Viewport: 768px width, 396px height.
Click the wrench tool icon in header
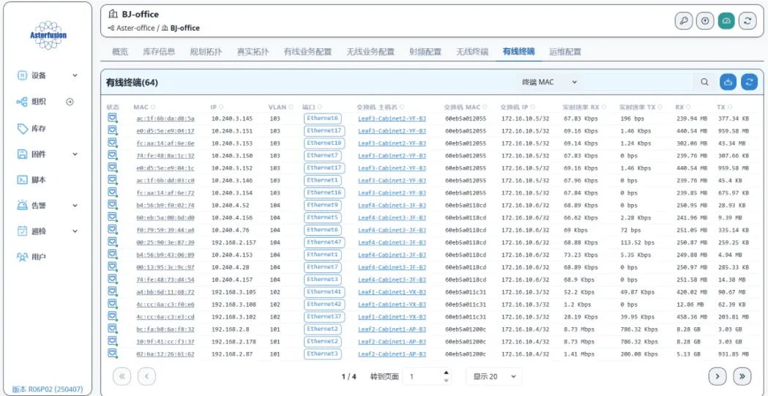click(684, 21)
